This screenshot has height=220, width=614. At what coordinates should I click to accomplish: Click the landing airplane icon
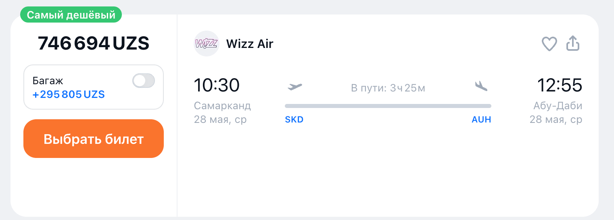pyautogui.click(x=481, y=86)
